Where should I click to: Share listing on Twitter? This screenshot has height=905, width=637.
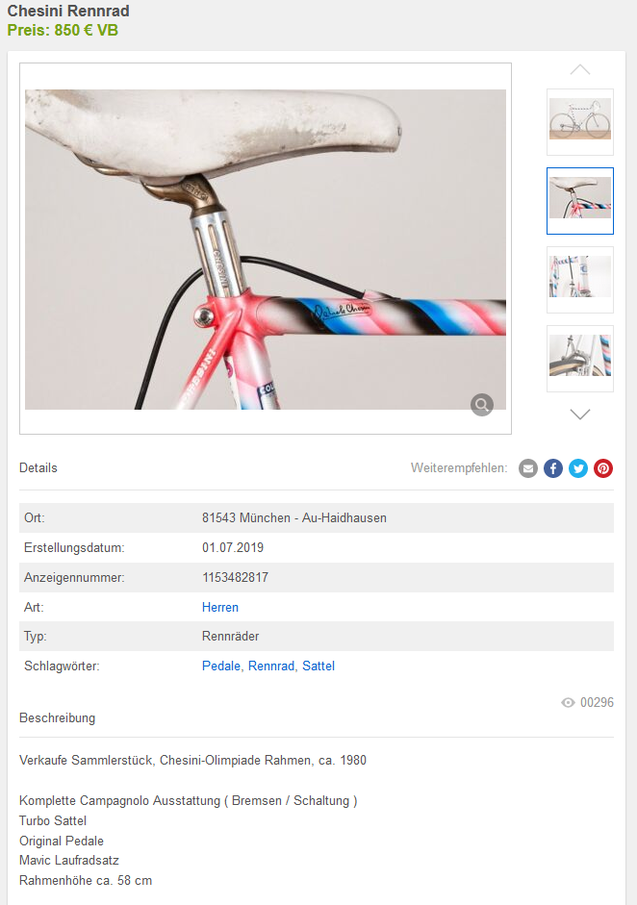[578, 468]
